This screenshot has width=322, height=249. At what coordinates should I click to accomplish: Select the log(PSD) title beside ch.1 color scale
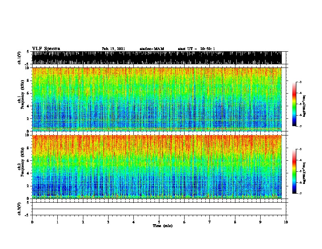pos(305,106)
